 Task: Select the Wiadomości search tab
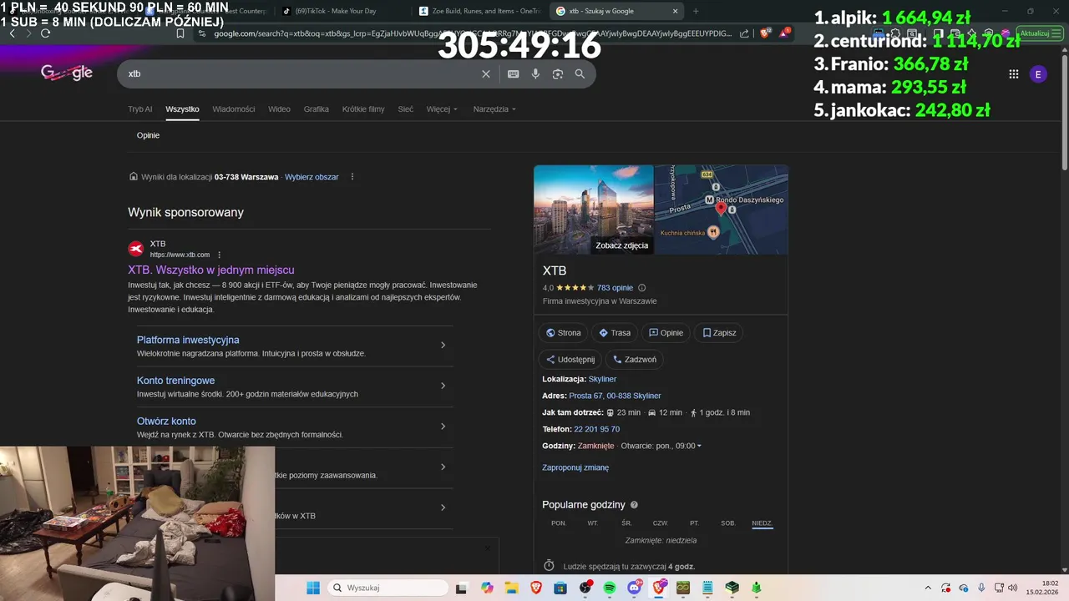pyautogui.click(x=234, y=109)
